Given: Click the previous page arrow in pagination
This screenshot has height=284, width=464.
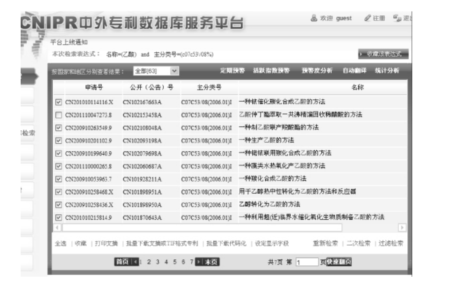Looking at the screenshot, I should click(135, 262).
